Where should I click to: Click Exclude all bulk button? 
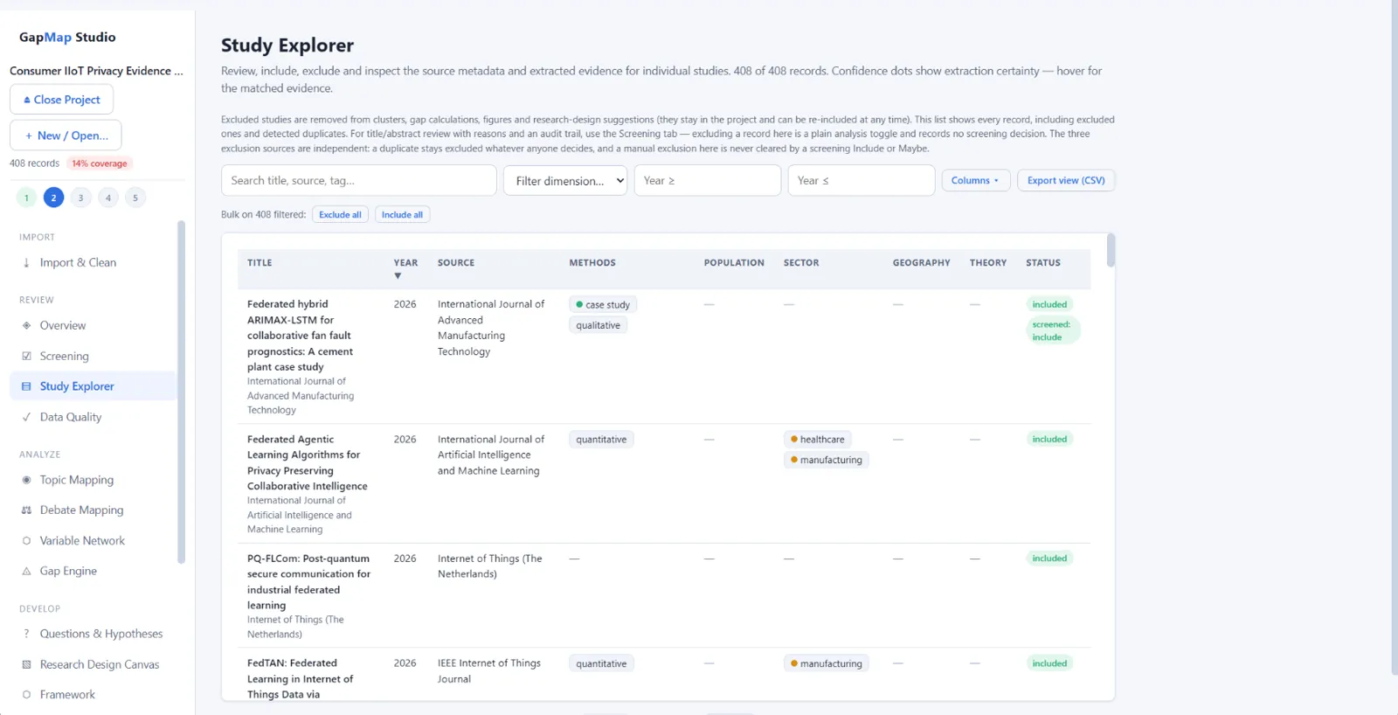pyautogui.click(x=340, y=215)
